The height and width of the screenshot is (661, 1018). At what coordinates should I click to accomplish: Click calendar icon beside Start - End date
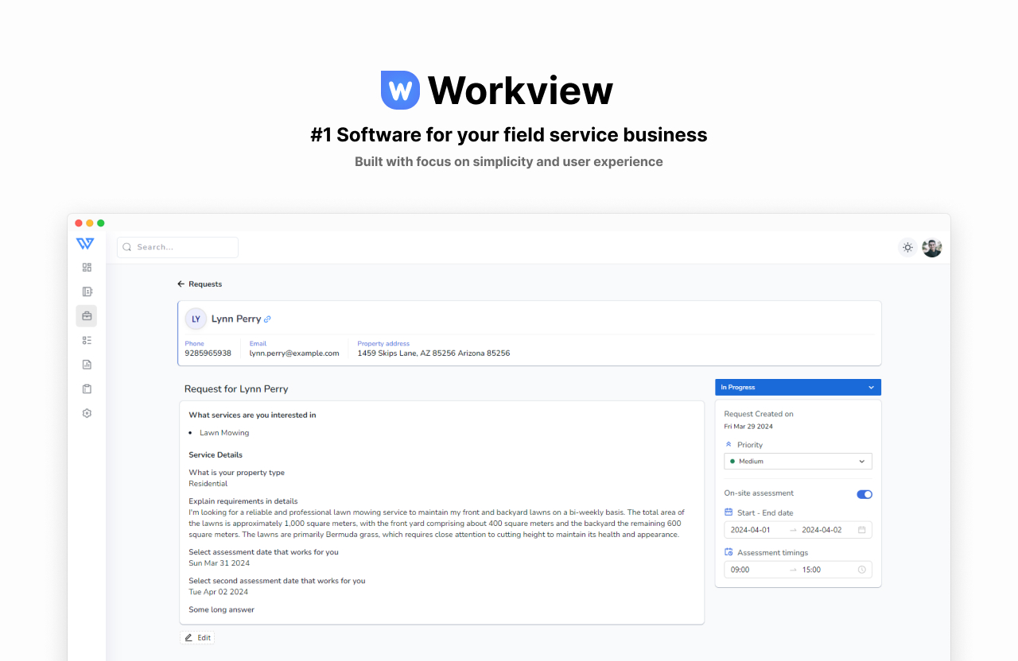click(729, 512)
